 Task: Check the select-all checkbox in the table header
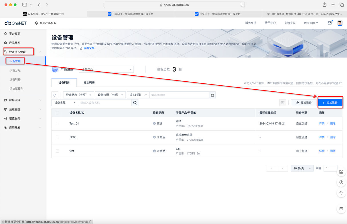[x=57, y=113]
